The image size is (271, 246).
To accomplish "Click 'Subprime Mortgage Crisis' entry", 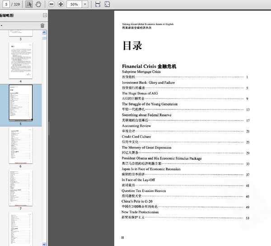I will click(141, 72).
